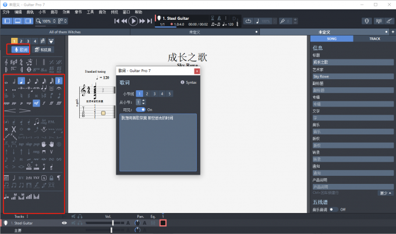This screenshot has height=234, width=396.
Task: Select the eighth note duration icon
Action: (x=29, y=81)
